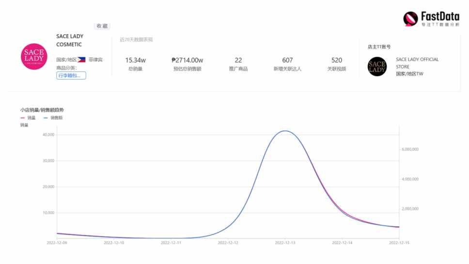Click the 收藏 favorite button
The height and width of the screenshot is (264, 469).
point(102,26)
